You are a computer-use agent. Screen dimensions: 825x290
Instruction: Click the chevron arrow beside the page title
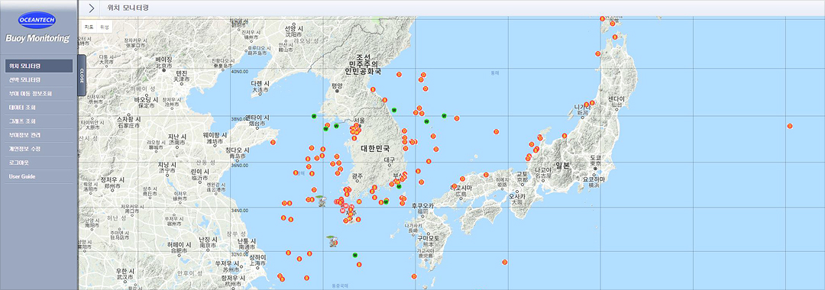pyautogui.click(x=92, y=8)
